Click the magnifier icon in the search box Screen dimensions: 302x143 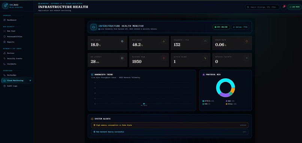(x=248, y=7)
